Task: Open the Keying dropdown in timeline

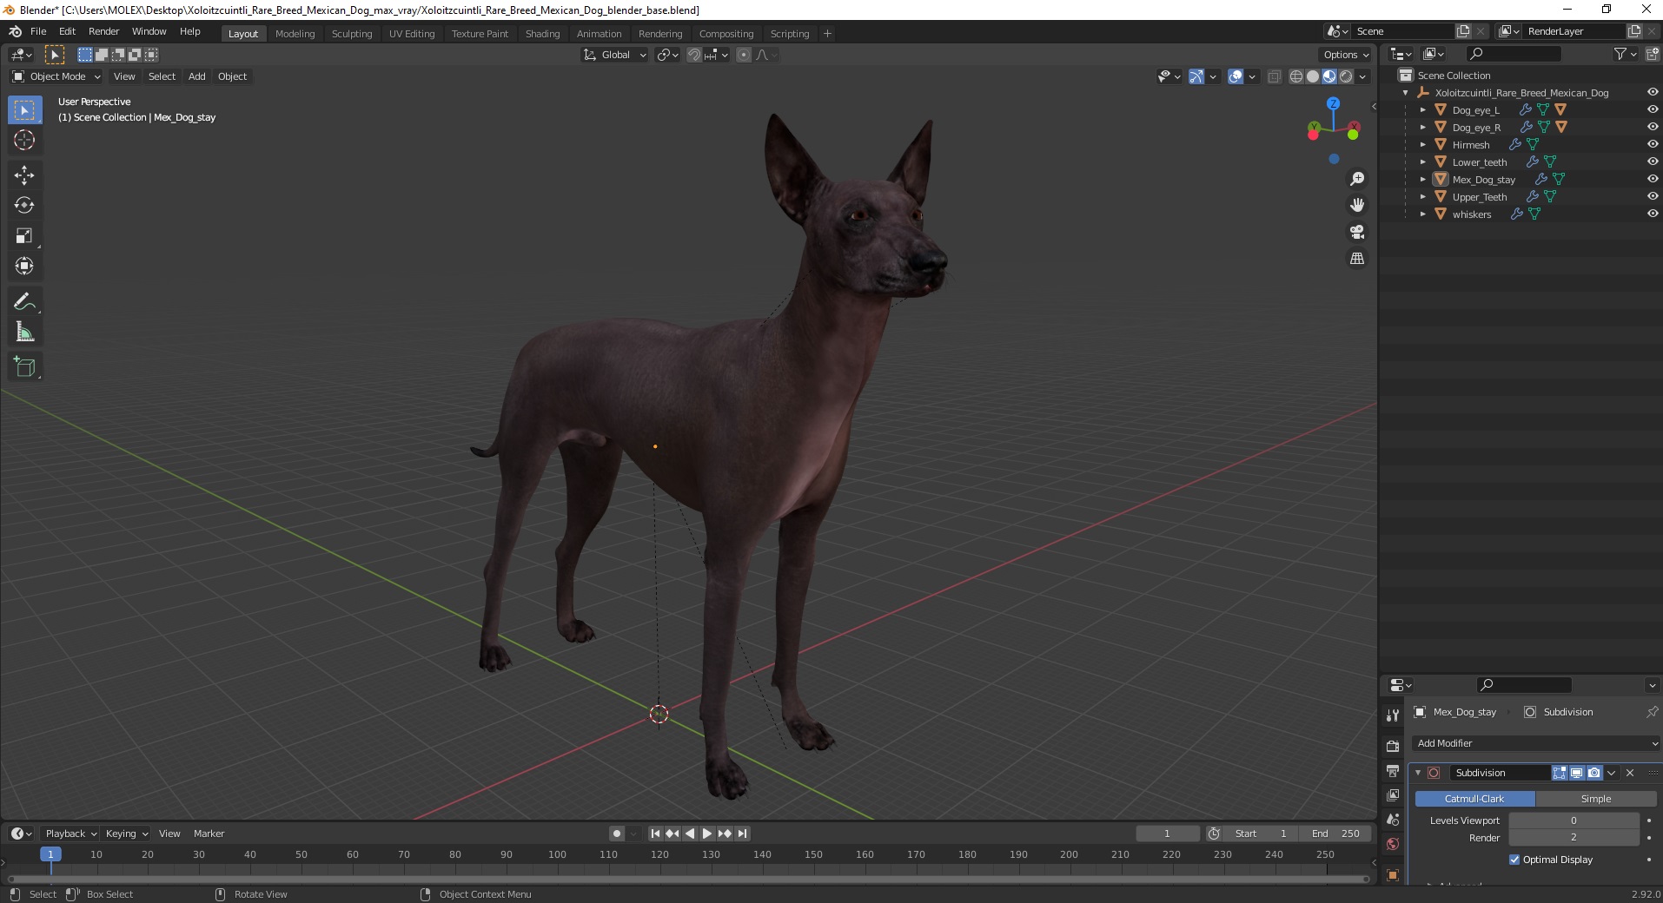Action: pos(126,834)
